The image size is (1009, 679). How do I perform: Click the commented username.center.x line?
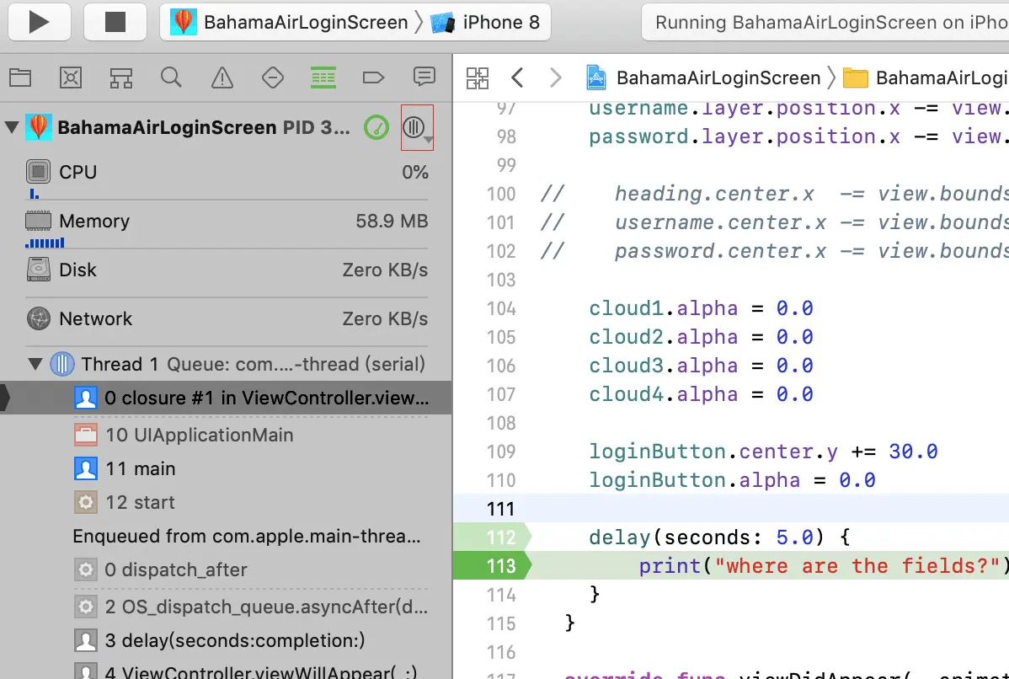pos(774,222)
